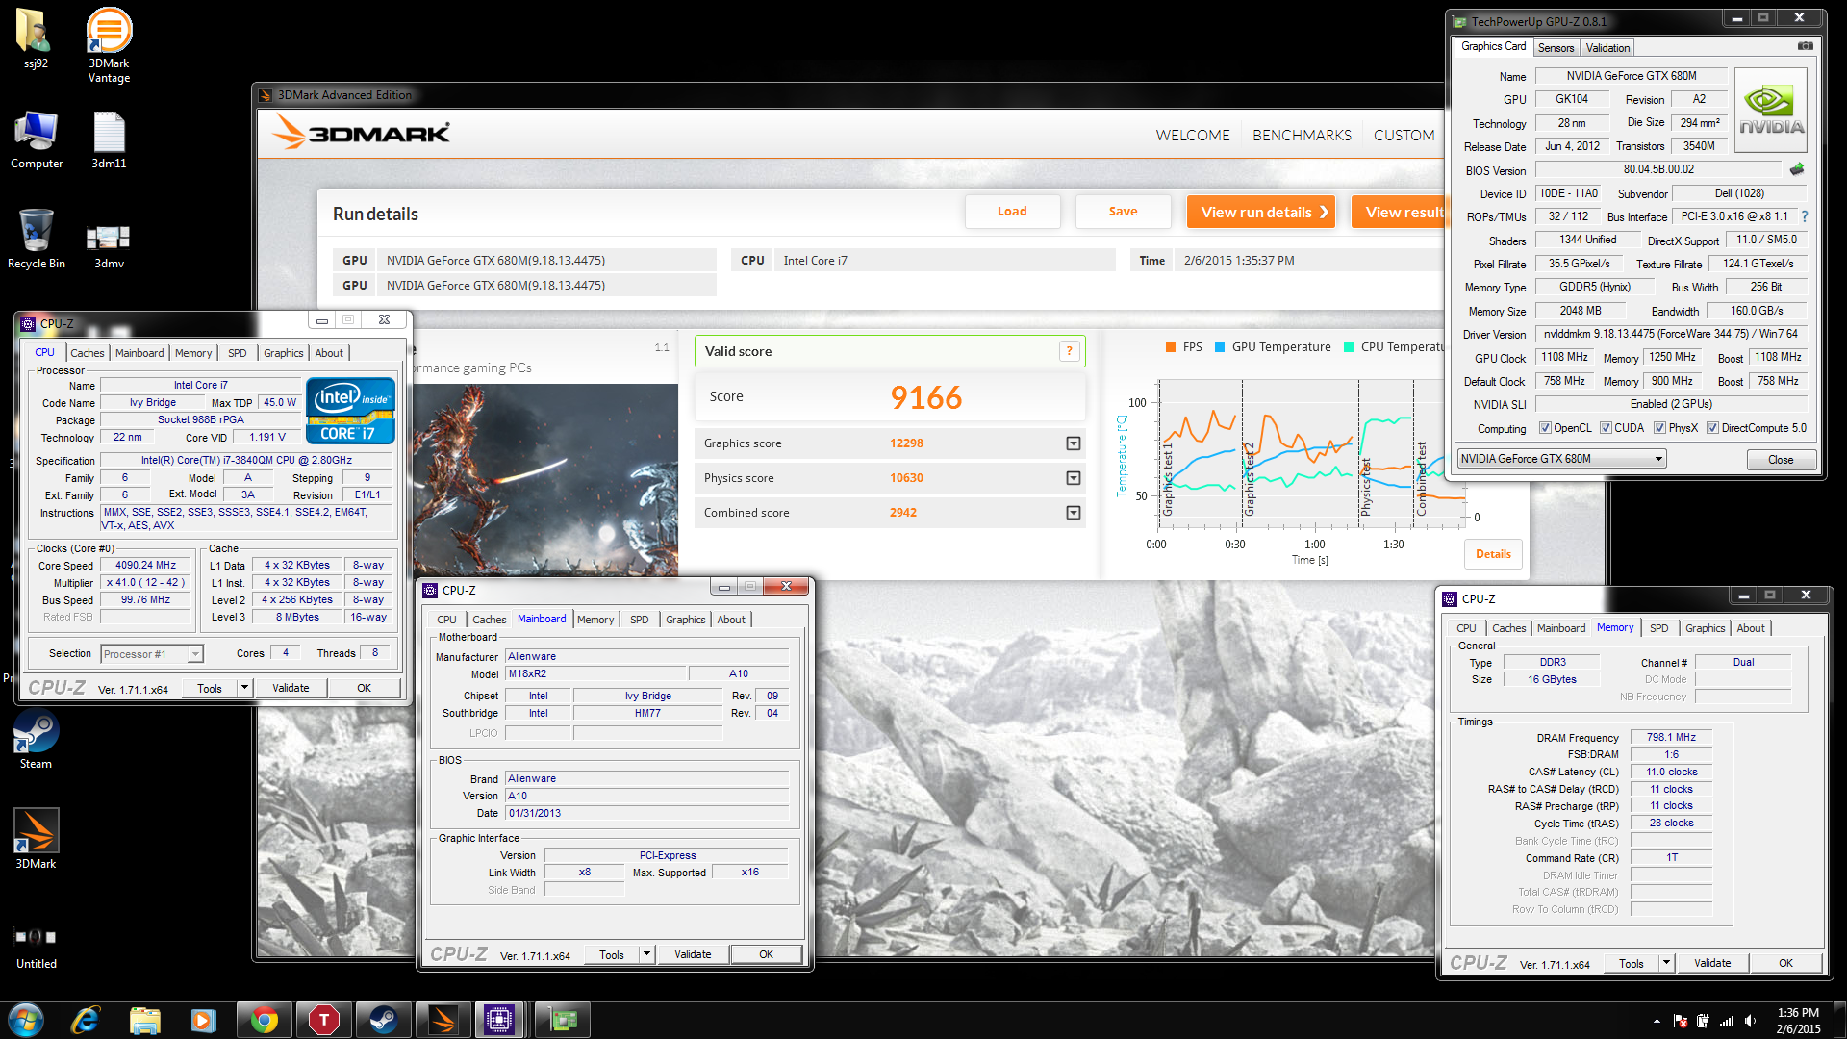Expand the Combined score details

(x=1073, y=513)
